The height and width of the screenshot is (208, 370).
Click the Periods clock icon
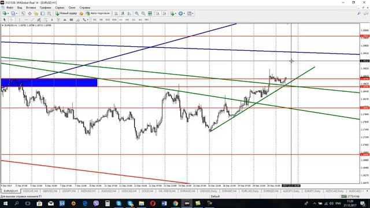click(180, 13)
